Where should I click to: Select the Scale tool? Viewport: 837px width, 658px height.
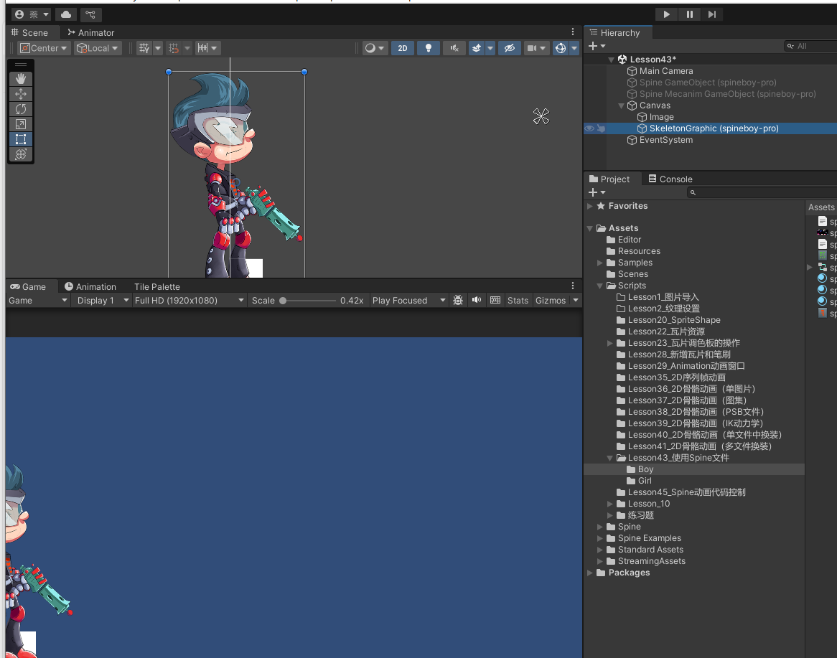(21, 124)
